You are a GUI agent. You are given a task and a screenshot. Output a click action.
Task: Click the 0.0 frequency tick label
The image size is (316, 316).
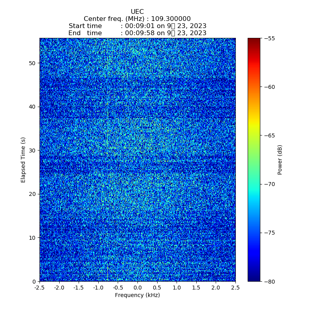click(137, 287)
